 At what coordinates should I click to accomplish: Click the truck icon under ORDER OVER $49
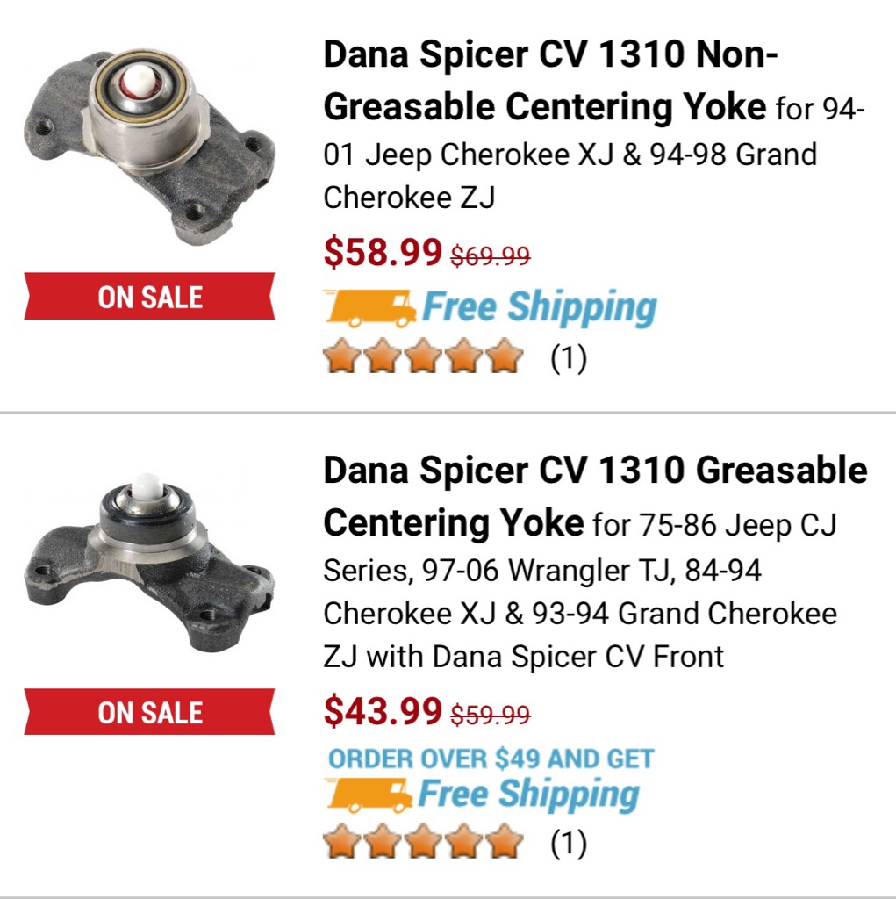point(369,795)
